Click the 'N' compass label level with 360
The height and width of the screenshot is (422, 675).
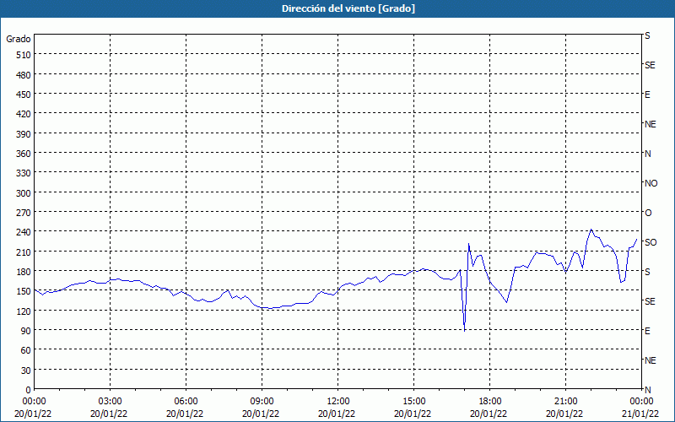[x=648, y=154]
